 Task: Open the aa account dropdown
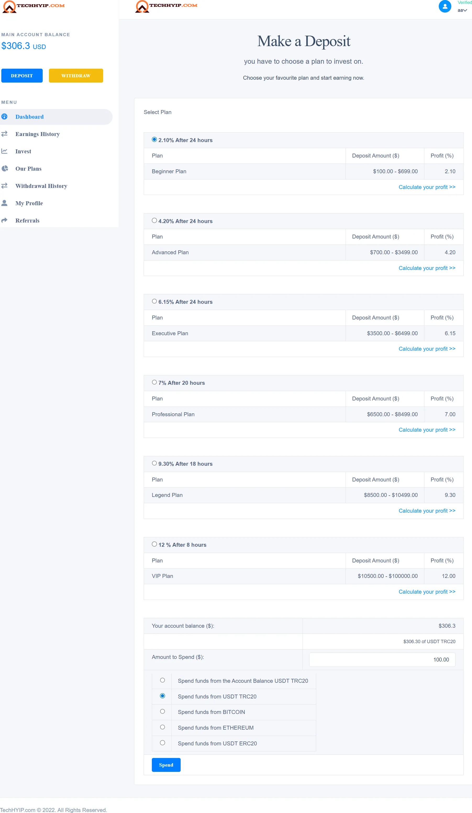coord(462,10)
